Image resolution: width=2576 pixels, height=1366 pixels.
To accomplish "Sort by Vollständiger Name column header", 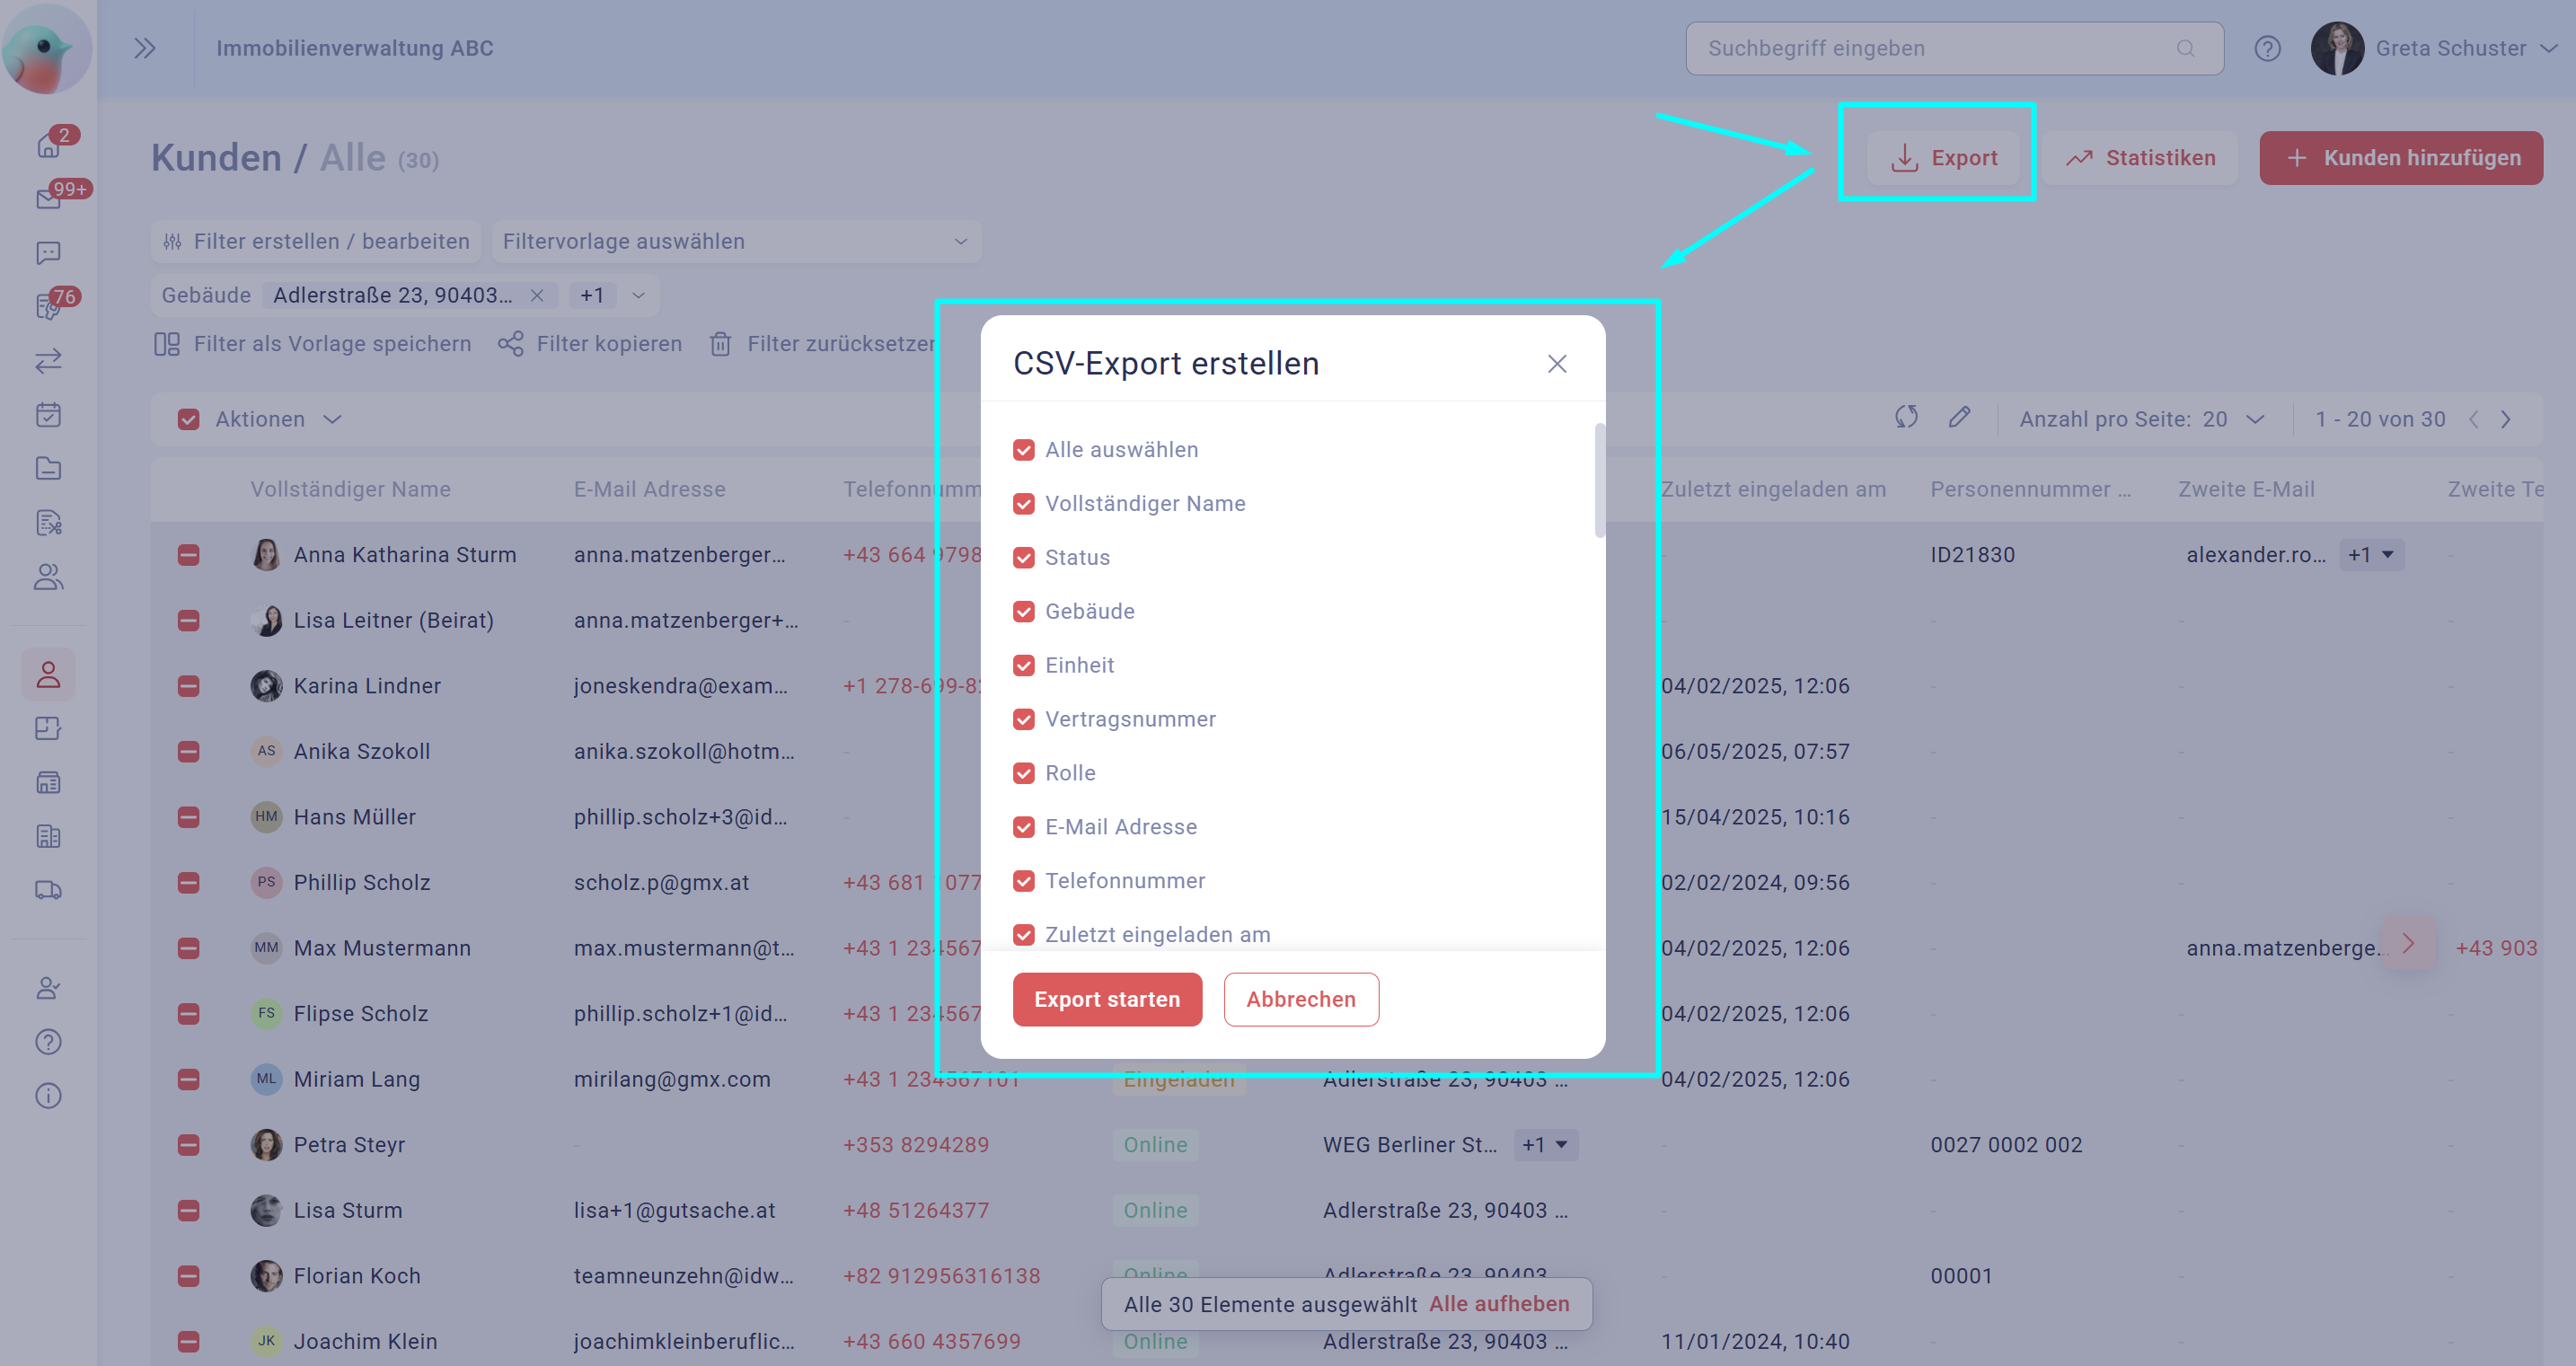I will pyautogui.click(x=350, y=490).
